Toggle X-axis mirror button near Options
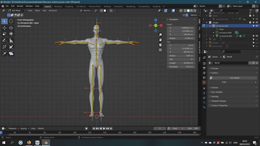 187,15
